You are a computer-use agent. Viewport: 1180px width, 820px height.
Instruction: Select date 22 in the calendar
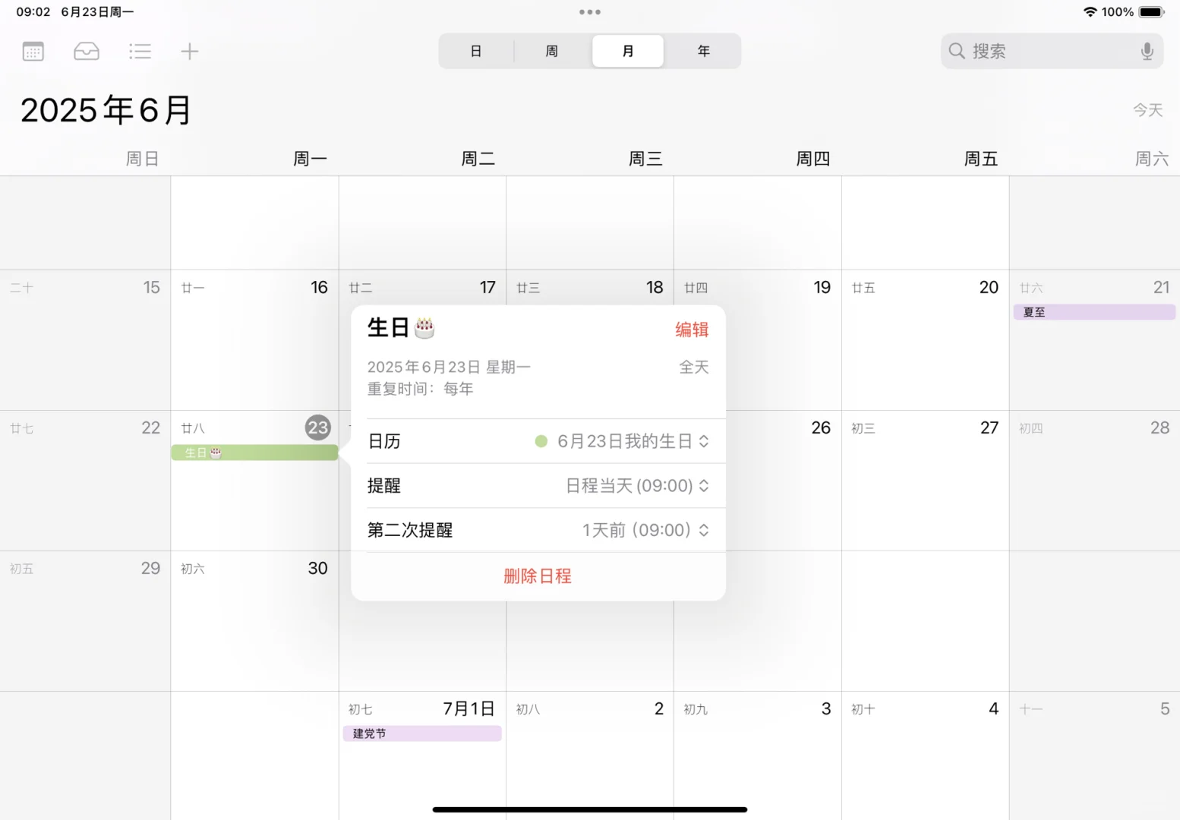click(x=151, y=428)
